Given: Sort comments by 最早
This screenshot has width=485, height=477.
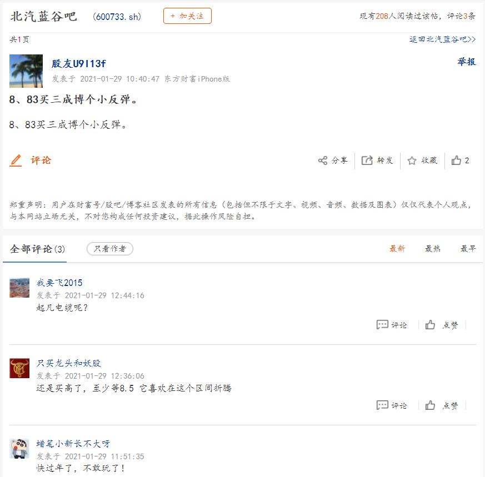Looking at the screenshot, I should click(468, 249).
